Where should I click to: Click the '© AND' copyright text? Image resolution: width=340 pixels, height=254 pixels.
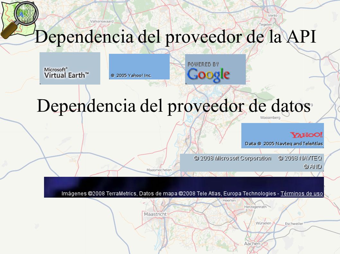click(x=312, y=167)
